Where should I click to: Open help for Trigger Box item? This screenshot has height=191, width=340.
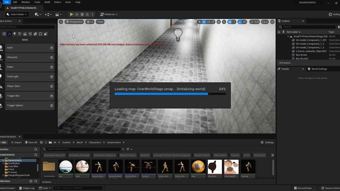pyautogui.click(x=52, y=96)
